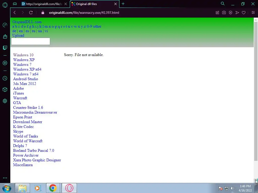Open the Windows Start button
This screenshot has height=193, width=258.
7,188
